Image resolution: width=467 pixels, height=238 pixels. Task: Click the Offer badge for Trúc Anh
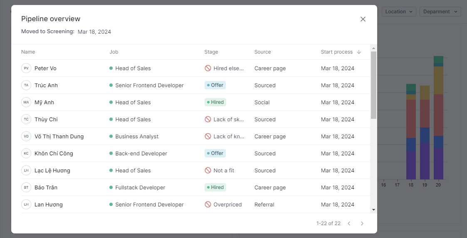[x=215, y=85]
